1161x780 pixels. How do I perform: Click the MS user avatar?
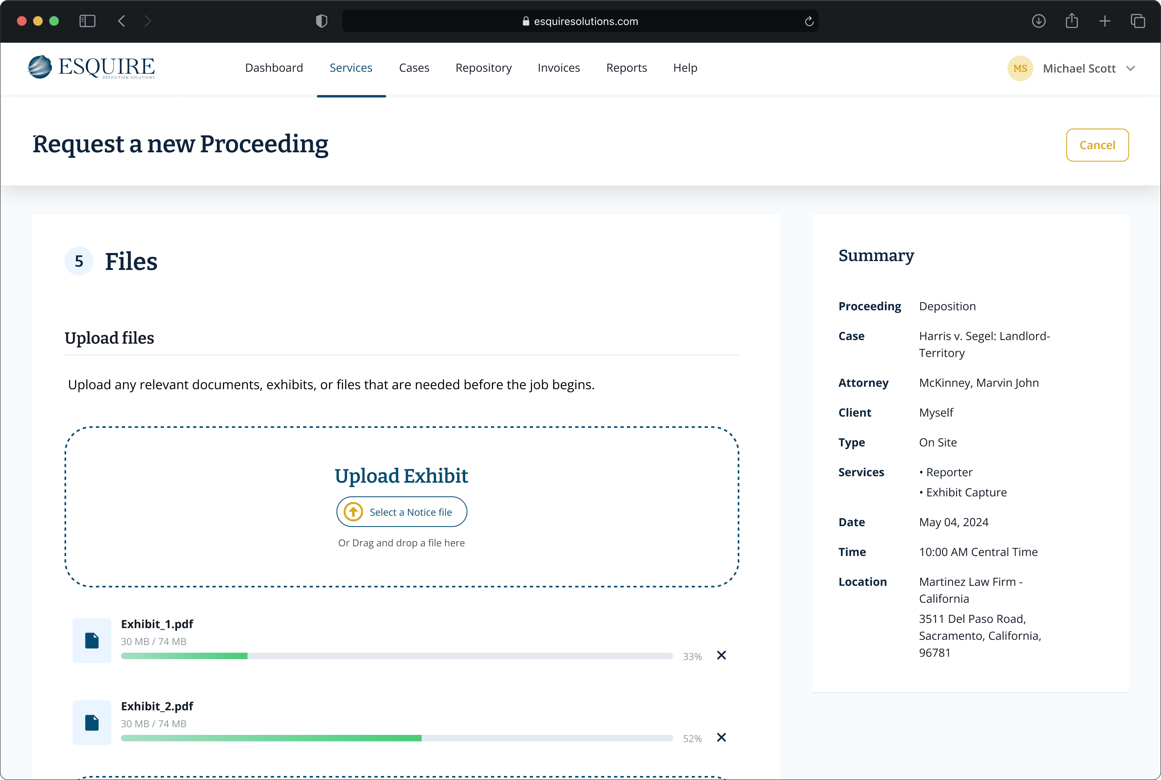click(x=1020, y=68)
